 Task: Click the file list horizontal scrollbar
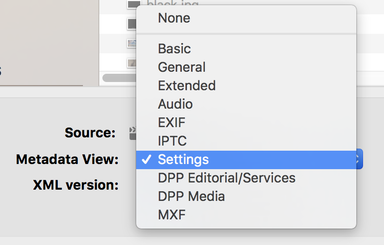(119, 78)
